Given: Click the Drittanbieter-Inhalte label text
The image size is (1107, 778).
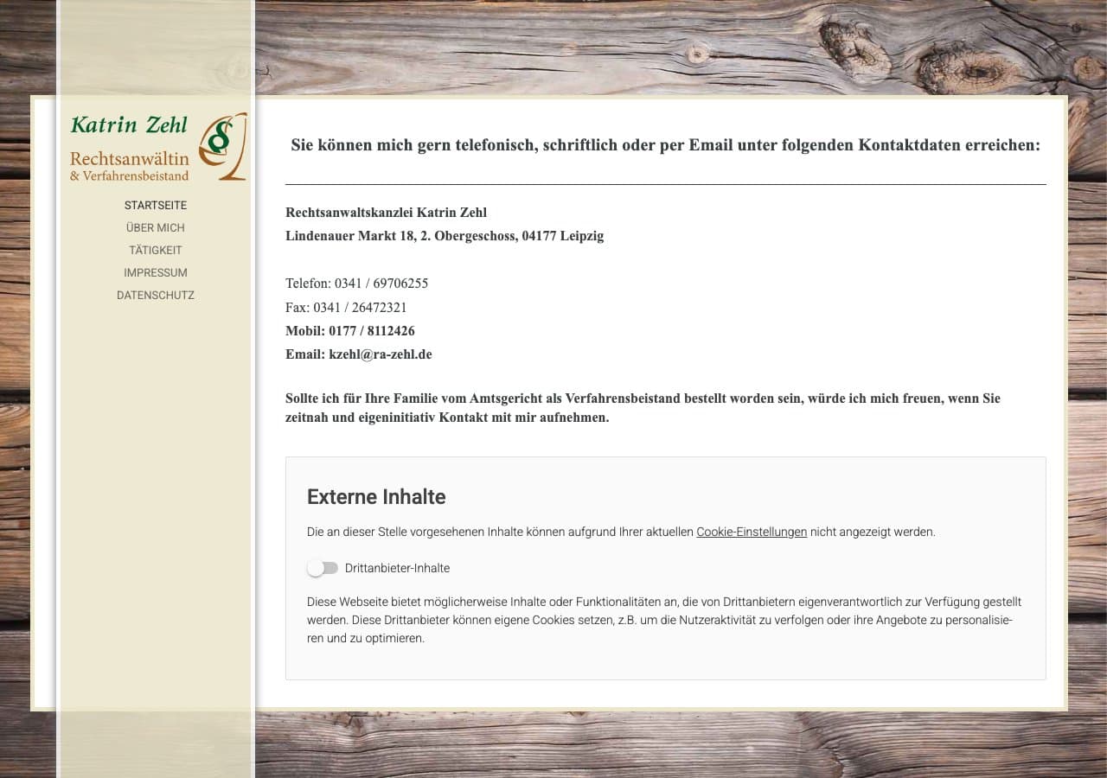Looking at the screenshot, I should (x=397, y=568).
